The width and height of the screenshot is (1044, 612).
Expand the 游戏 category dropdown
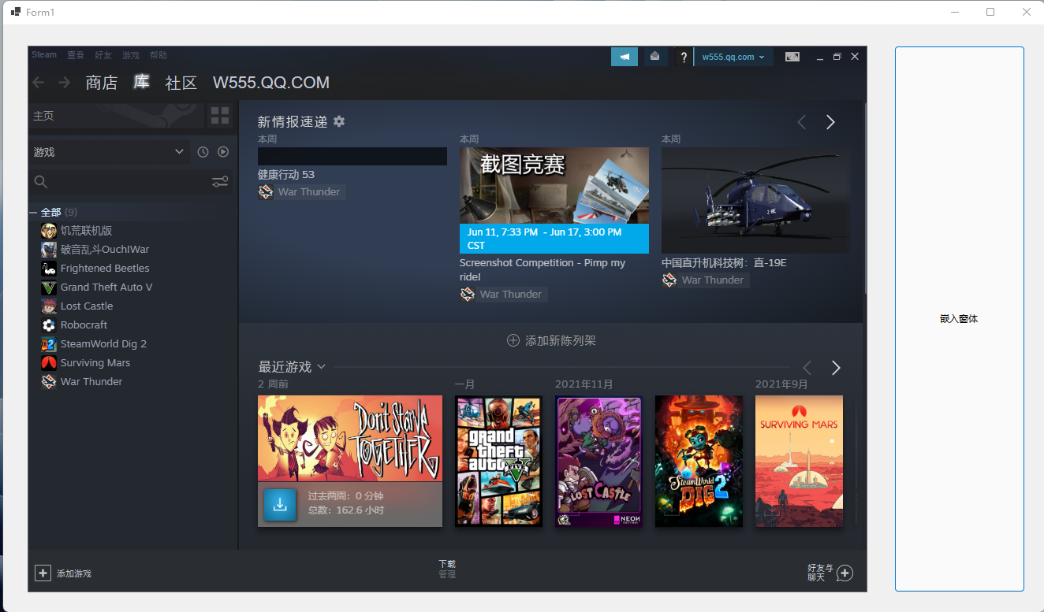(x=109, y=152)
